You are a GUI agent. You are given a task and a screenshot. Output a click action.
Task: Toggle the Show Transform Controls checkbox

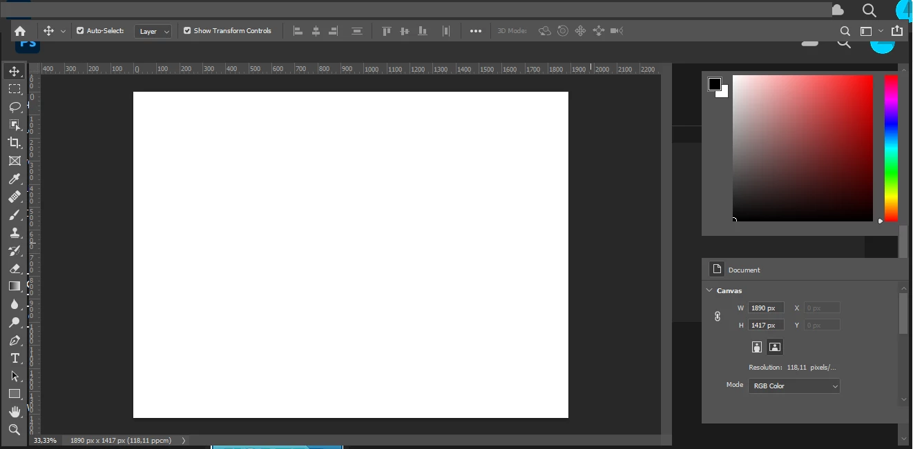click(x=187, y=31)
